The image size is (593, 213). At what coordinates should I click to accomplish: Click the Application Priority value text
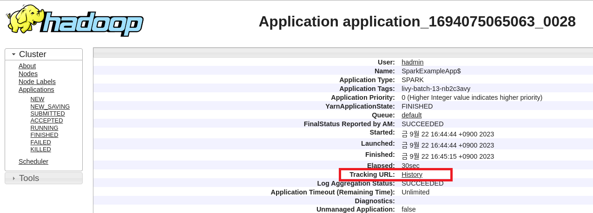pos(472,97)
